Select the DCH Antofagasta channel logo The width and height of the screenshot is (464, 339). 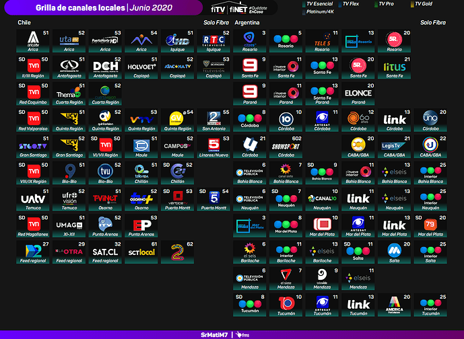(x=106, y=67)
